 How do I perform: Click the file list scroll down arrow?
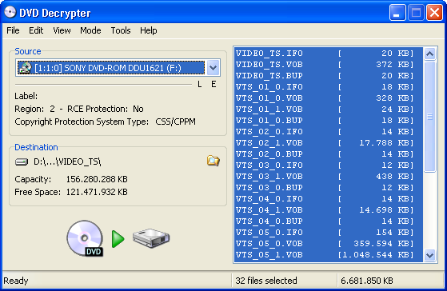[x=429, y=255]
